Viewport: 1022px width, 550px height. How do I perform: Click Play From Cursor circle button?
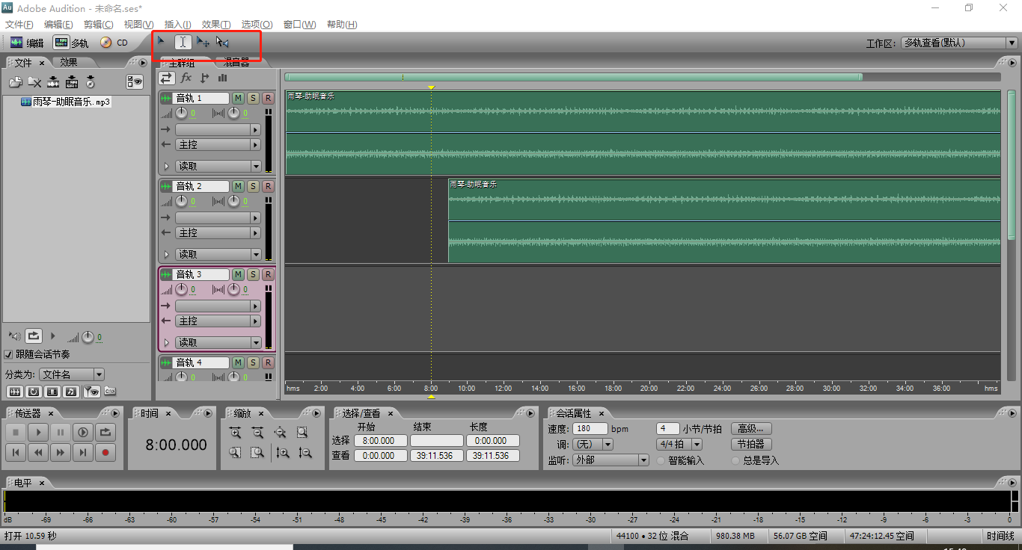click(83, 432)
